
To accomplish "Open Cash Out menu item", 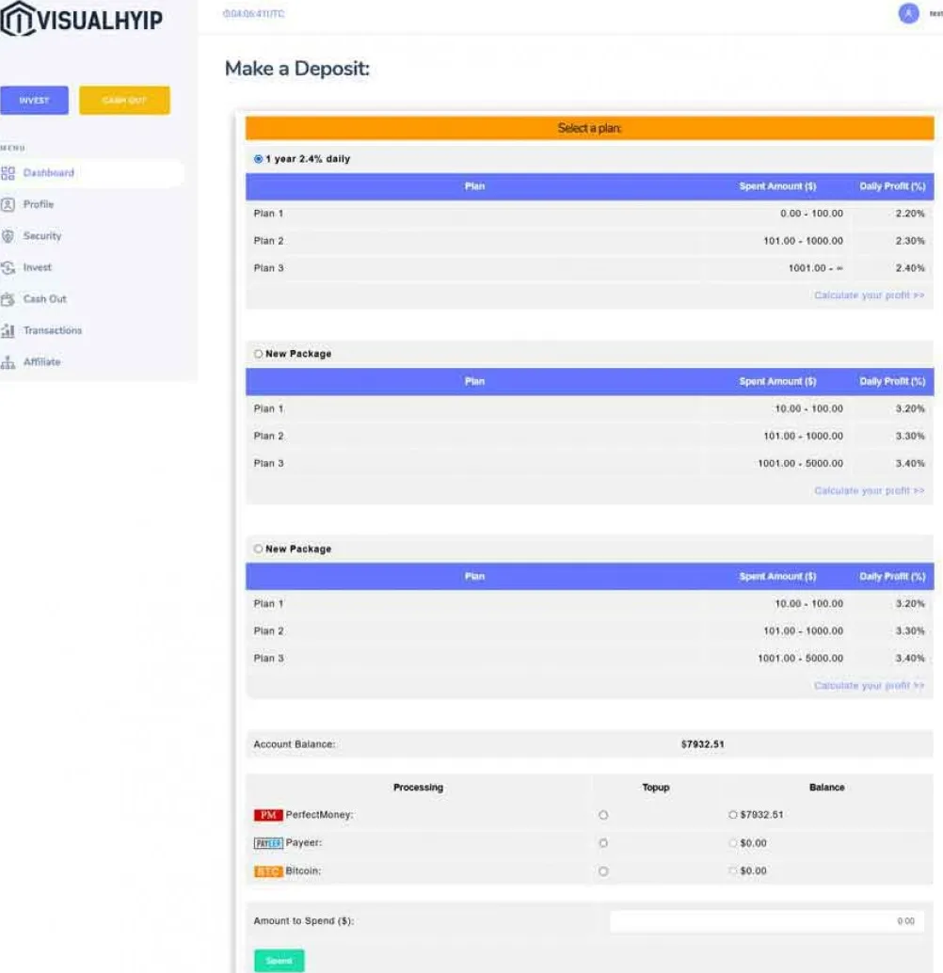I will [44, 299].
